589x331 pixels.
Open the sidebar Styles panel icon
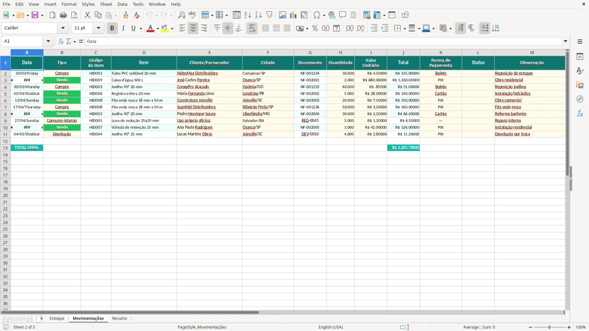click(x=580, y=71)
